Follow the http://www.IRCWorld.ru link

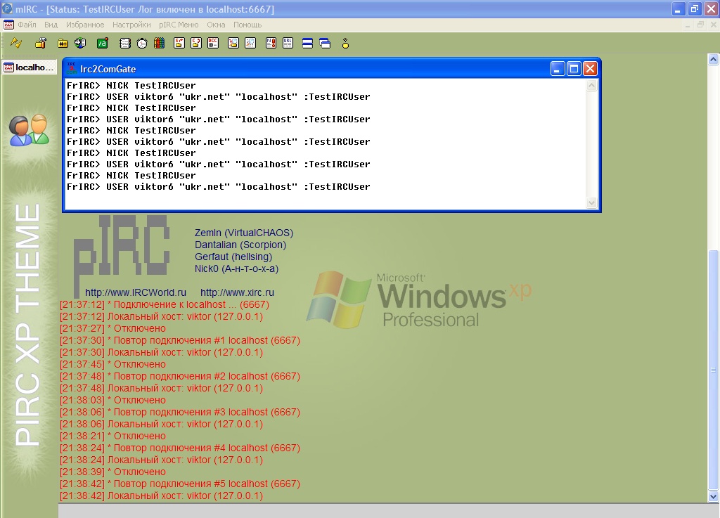click(136, 292)
